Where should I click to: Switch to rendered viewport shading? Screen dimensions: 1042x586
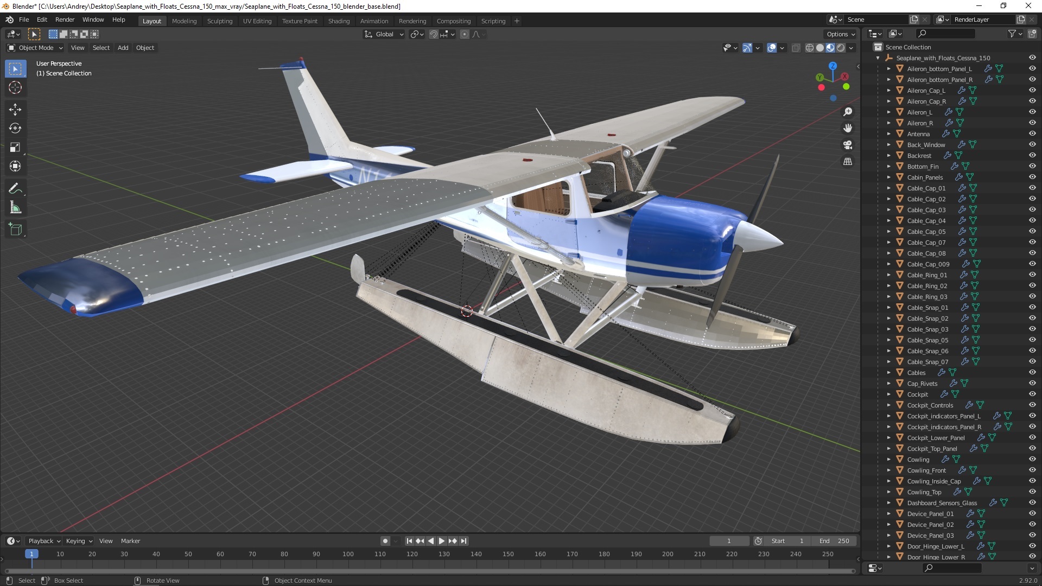pyautogui.click(x=841, y=48)
